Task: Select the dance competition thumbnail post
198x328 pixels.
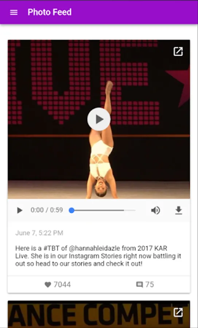Action: tap(99, 314)
